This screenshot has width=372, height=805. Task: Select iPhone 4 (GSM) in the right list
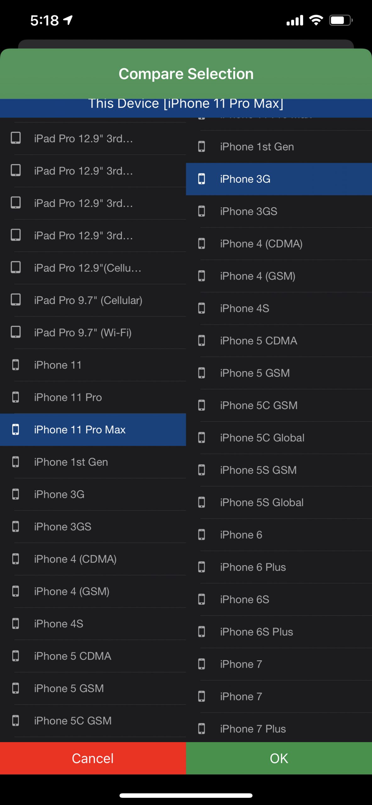tap(258, 276)
